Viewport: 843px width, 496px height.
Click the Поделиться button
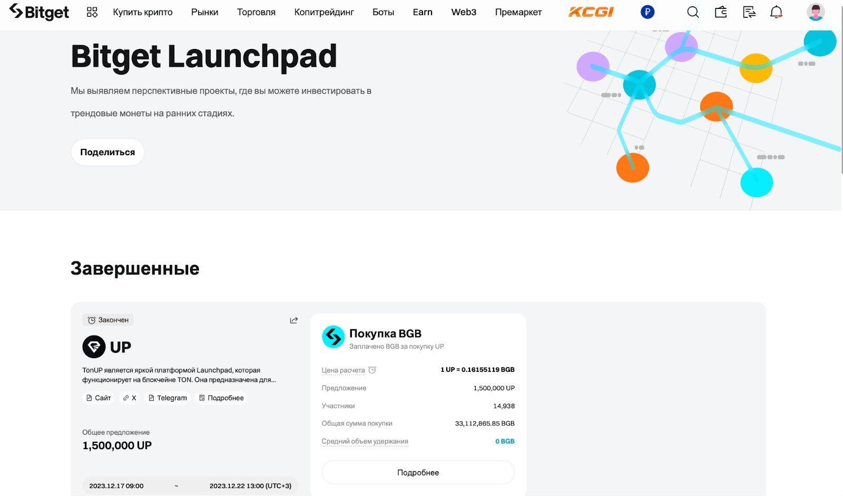point(107,152)
